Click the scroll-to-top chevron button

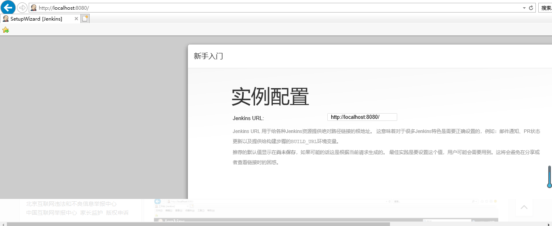click(x=524, y=207)
